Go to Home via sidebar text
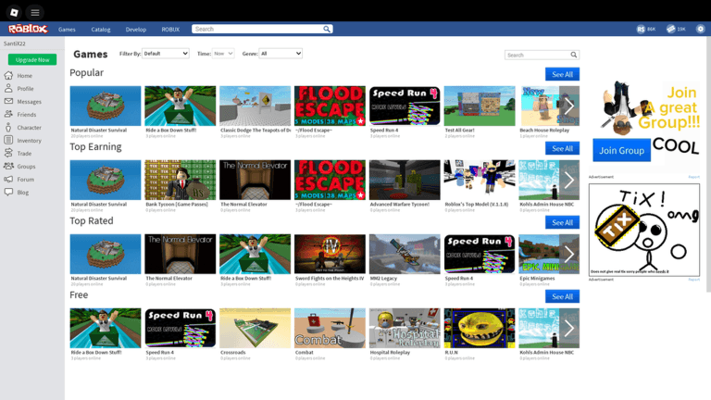Screen dimensions: 711x400 [24, 76]
